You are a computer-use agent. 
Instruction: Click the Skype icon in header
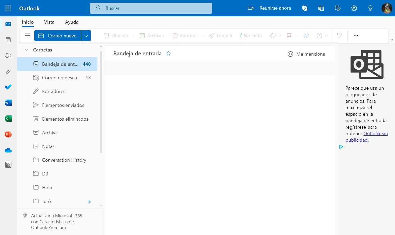pos(305,8)
